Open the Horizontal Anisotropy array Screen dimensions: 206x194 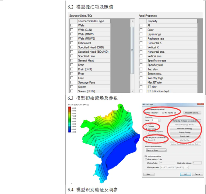[185, 128]
